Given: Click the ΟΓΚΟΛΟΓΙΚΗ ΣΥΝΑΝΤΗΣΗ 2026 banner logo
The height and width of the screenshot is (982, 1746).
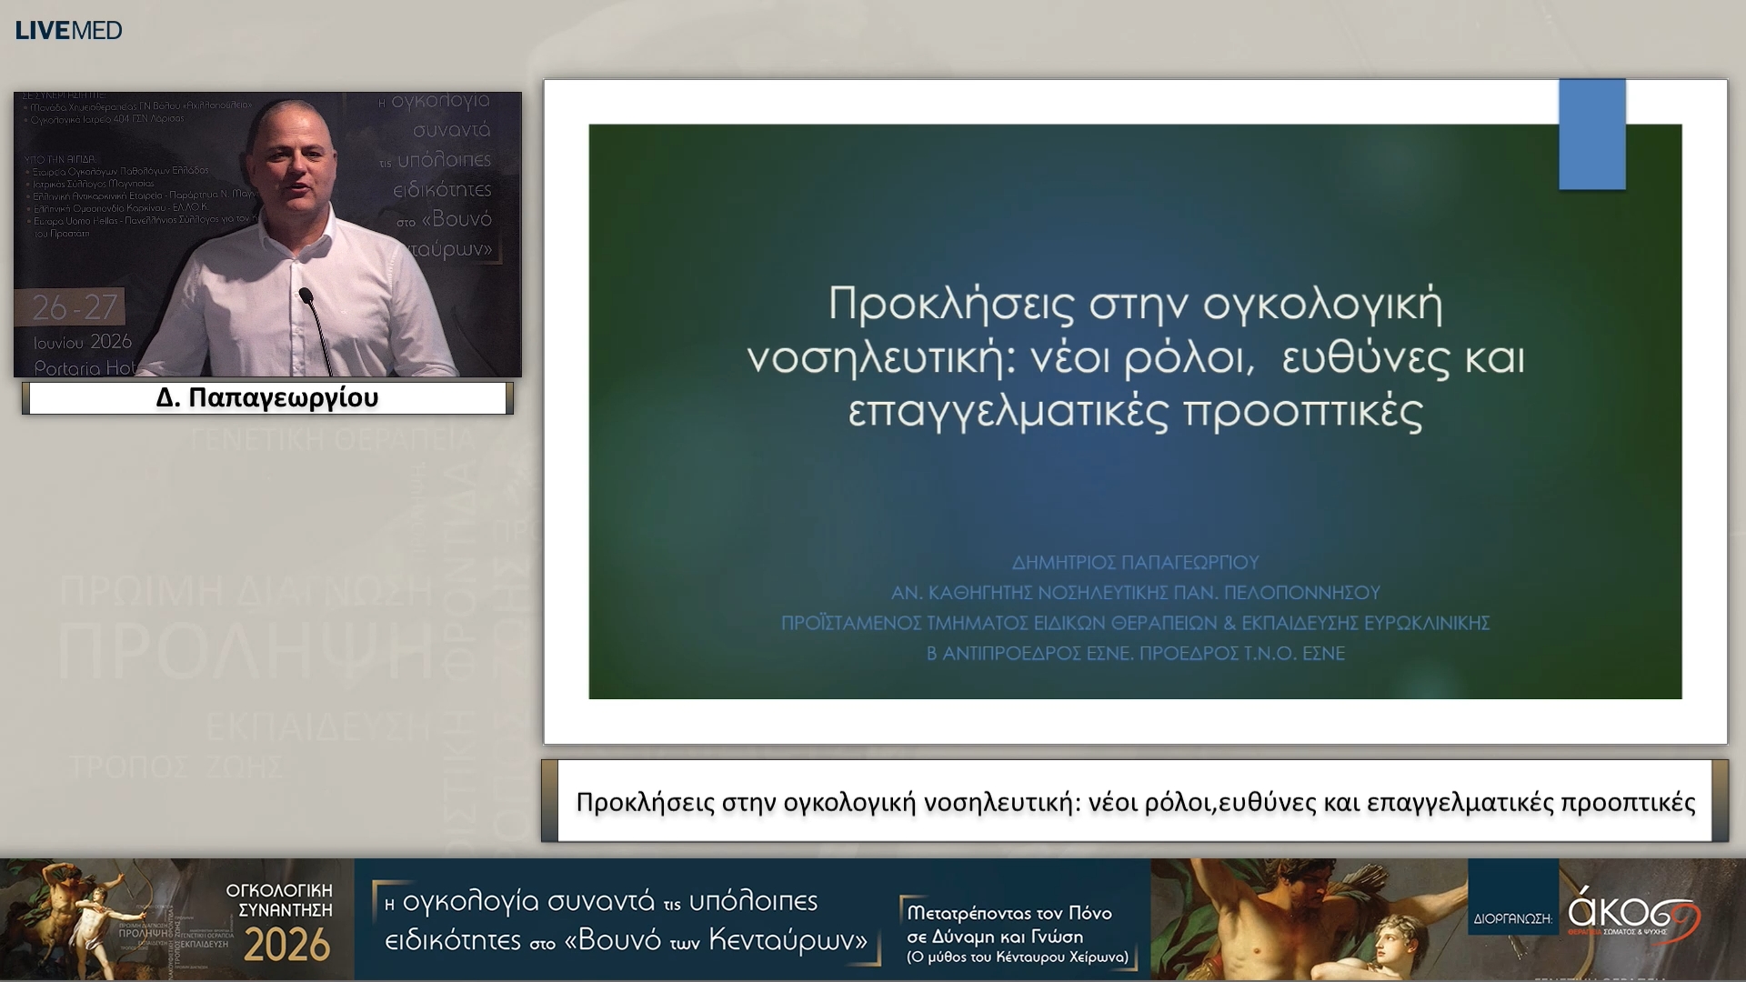Looking at the screenshot, I should pyautogui.click(x=280, y=920).
